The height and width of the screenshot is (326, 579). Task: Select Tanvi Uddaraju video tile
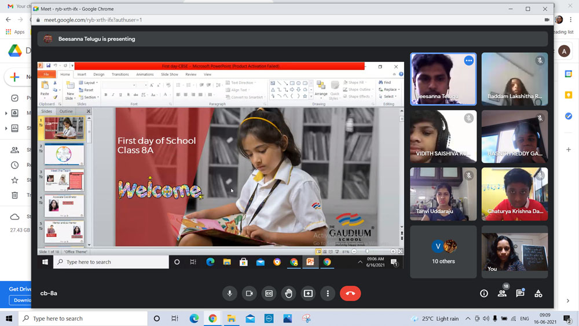pos(443,194)
